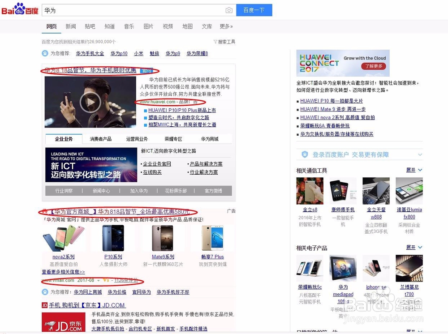Image resolution: width=448 pixels, height=334 pixels.
Task: Switch to 音乐 tab
Action: click(129, 26)
